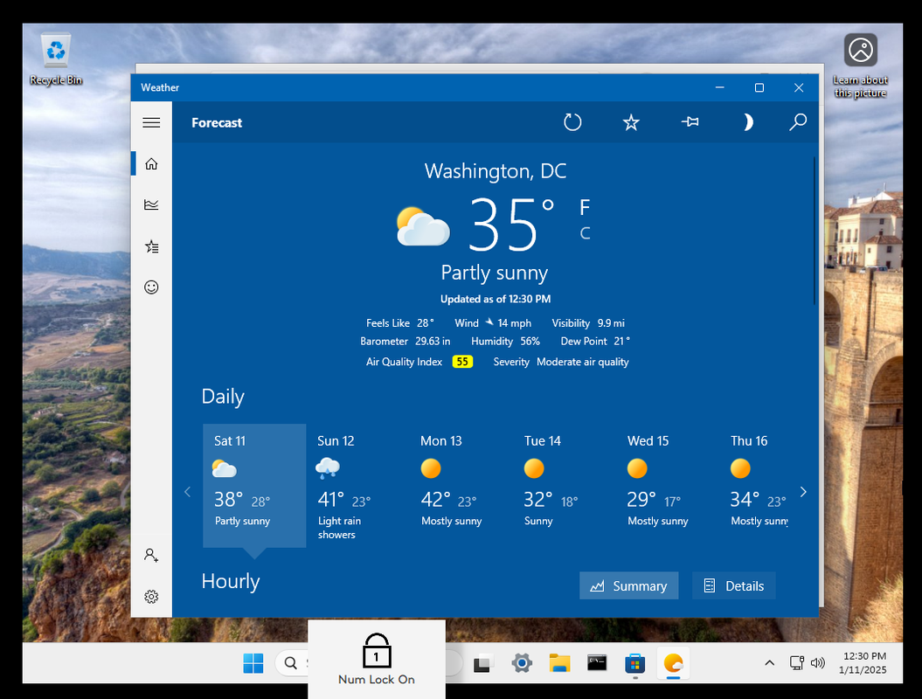Click the Washington, DC location title
The image size is (922, 699).
click(x=496, y=171)
